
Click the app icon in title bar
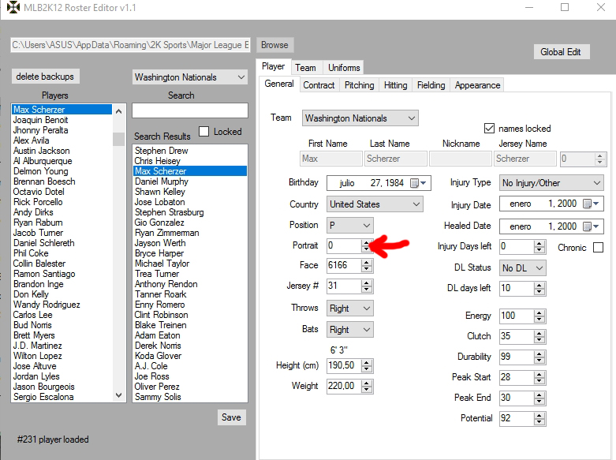tap(13, 8)
